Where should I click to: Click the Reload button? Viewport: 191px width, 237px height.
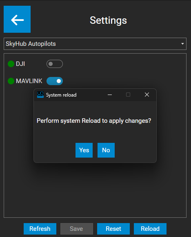150,229
